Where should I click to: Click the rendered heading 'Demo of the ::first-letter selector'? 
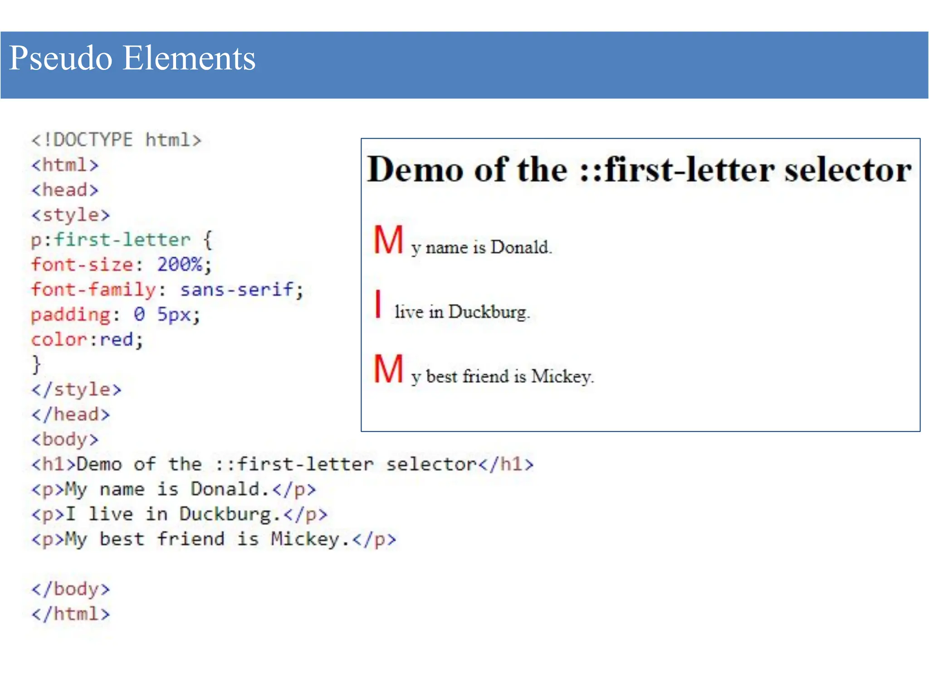click(640, 169)
